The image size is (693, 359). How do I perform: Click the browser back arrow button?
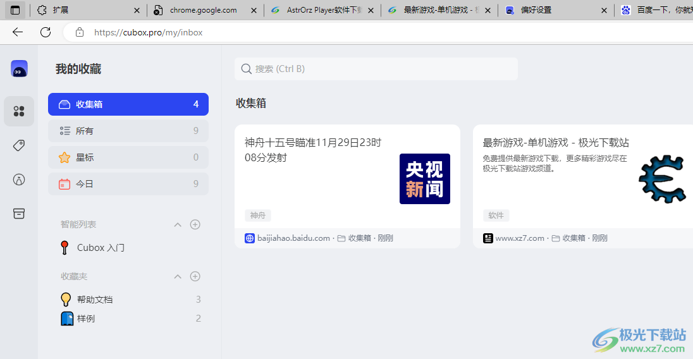pos(18,32)
